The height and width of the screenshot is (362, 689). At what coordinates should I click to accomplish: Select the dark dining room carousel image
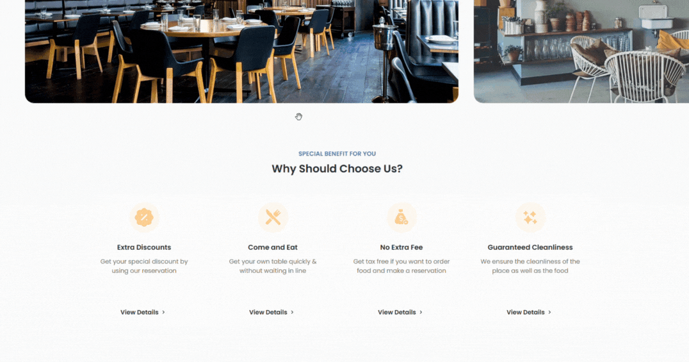pos(241,51)
